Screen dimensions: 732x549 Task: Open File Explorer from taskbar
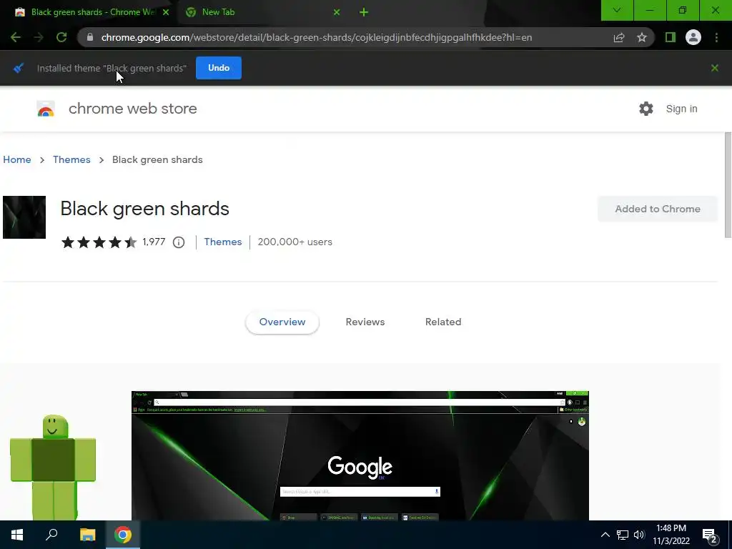87,535
